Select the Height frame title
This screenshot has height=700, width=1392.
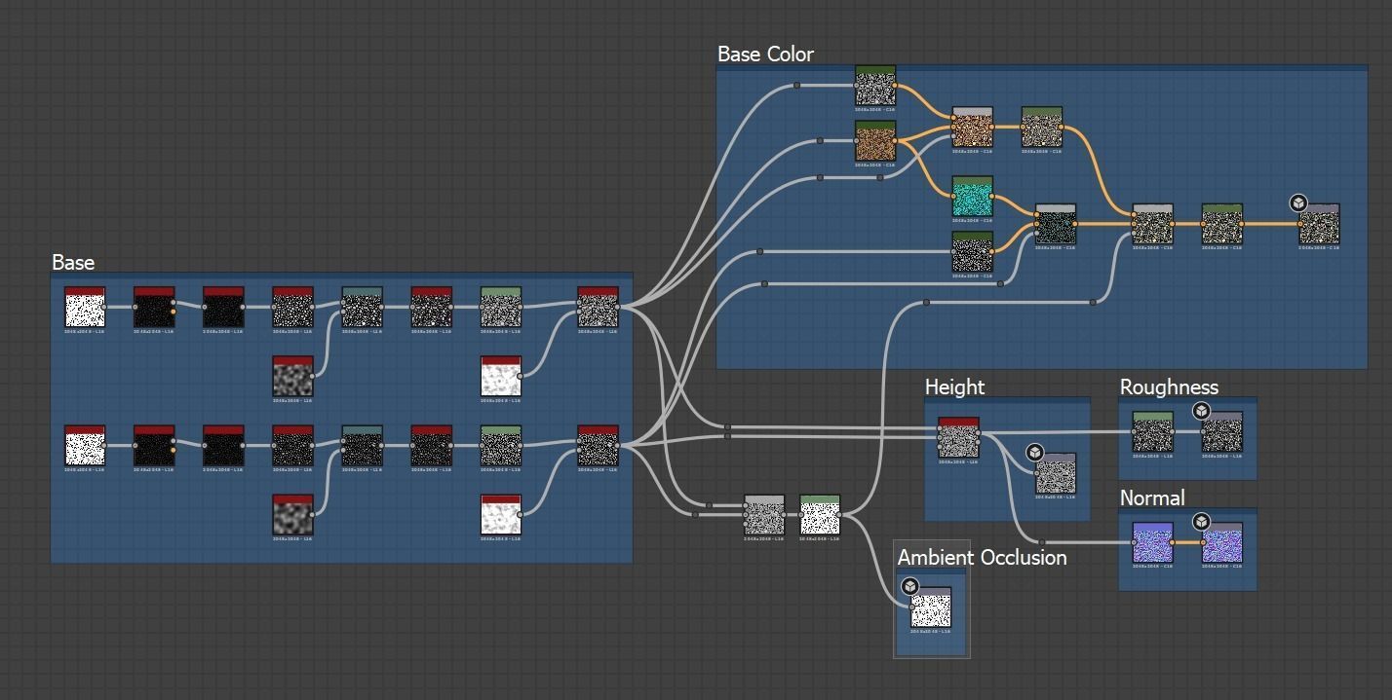pos(954,387)
